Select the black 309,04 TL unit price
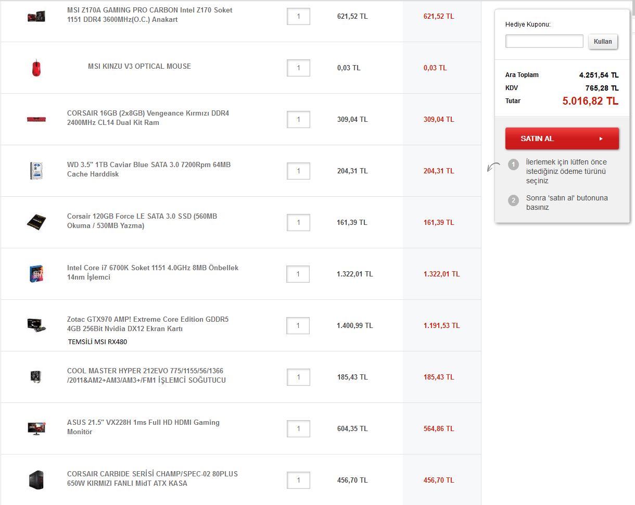 [352, 119]
